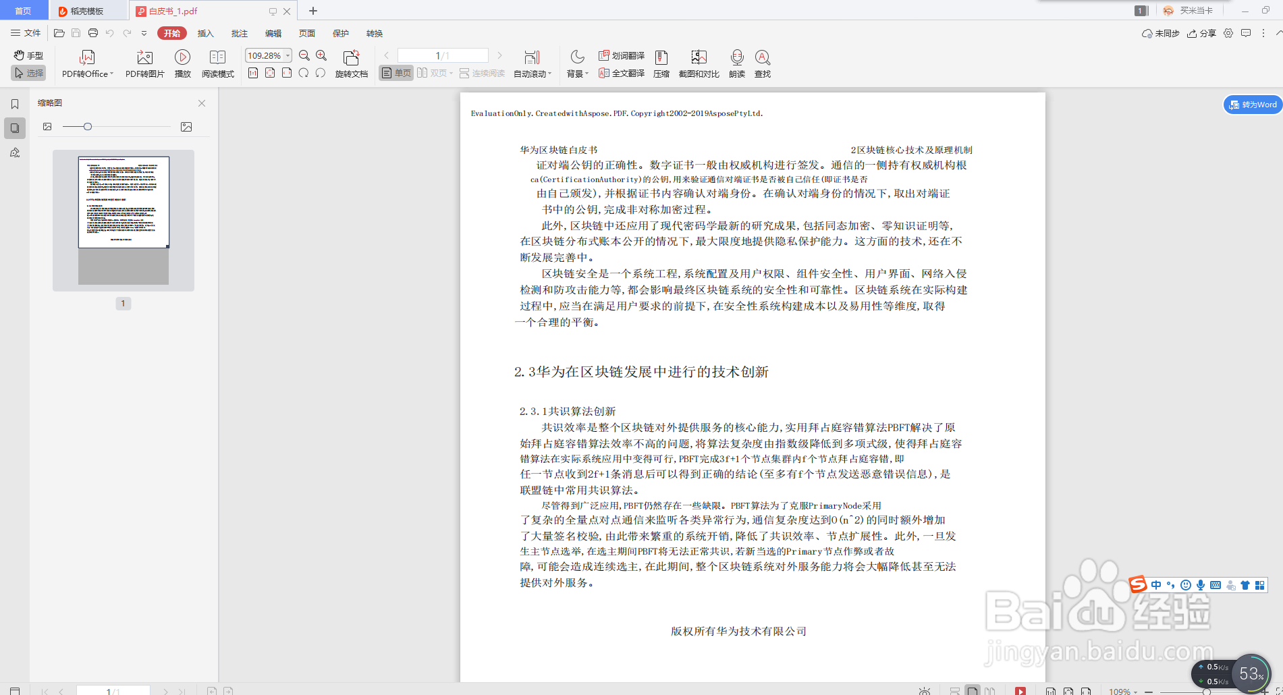Select the Hand tool
Screen dimensions: 1283x695
coord(28,55)
